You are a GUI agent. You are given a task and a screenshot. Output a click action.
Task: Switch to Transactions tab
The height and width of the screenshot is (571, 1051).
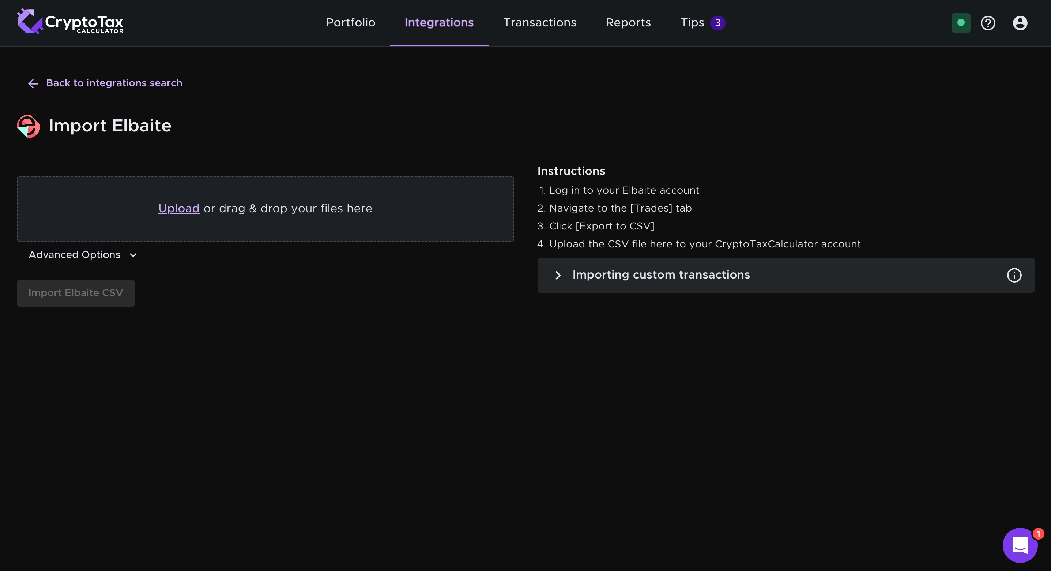[539, 22]
